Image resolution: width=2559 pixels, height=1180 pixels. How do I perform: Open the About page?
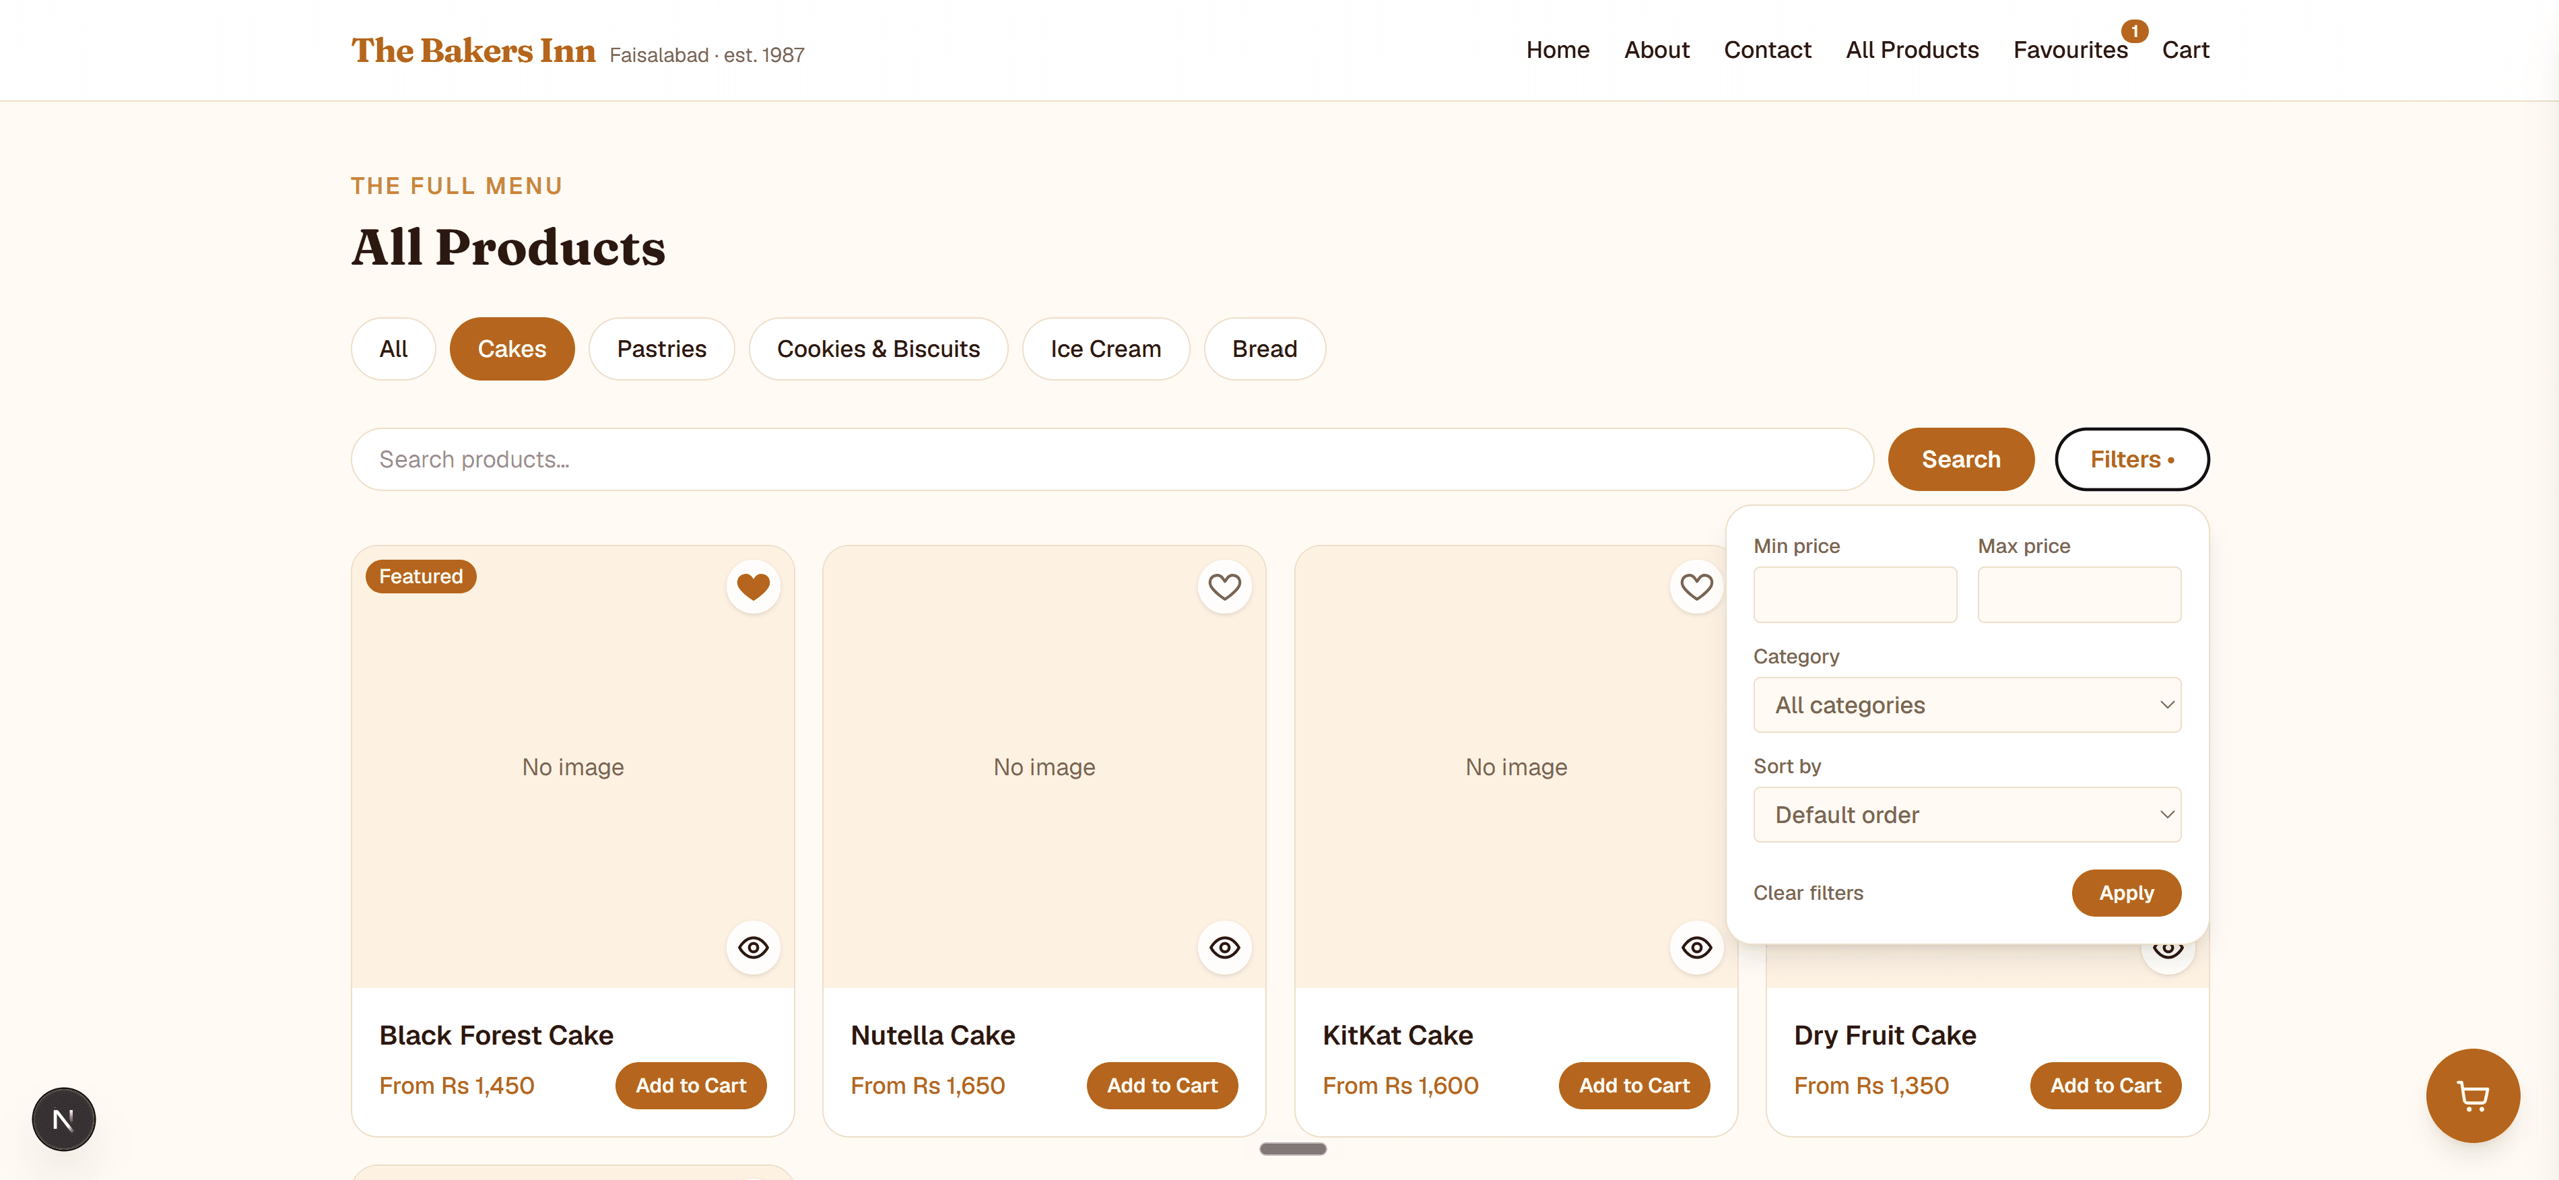click(x=1656, y=50)
